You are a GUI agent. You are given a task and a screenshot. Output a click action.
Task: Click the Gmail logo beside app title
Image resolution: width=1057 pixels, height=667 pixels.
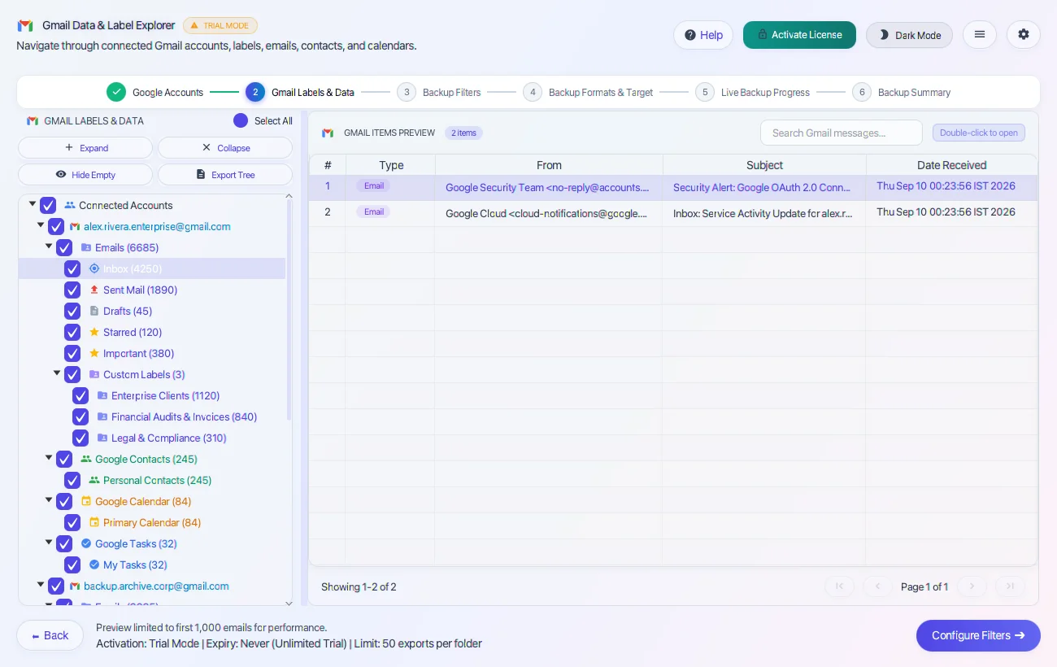tap(25, 26)
